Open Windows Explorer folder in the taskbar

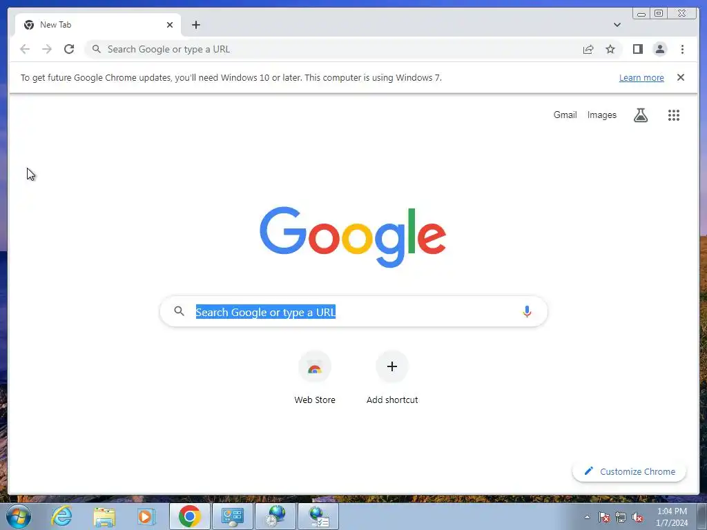click(104, 516)
